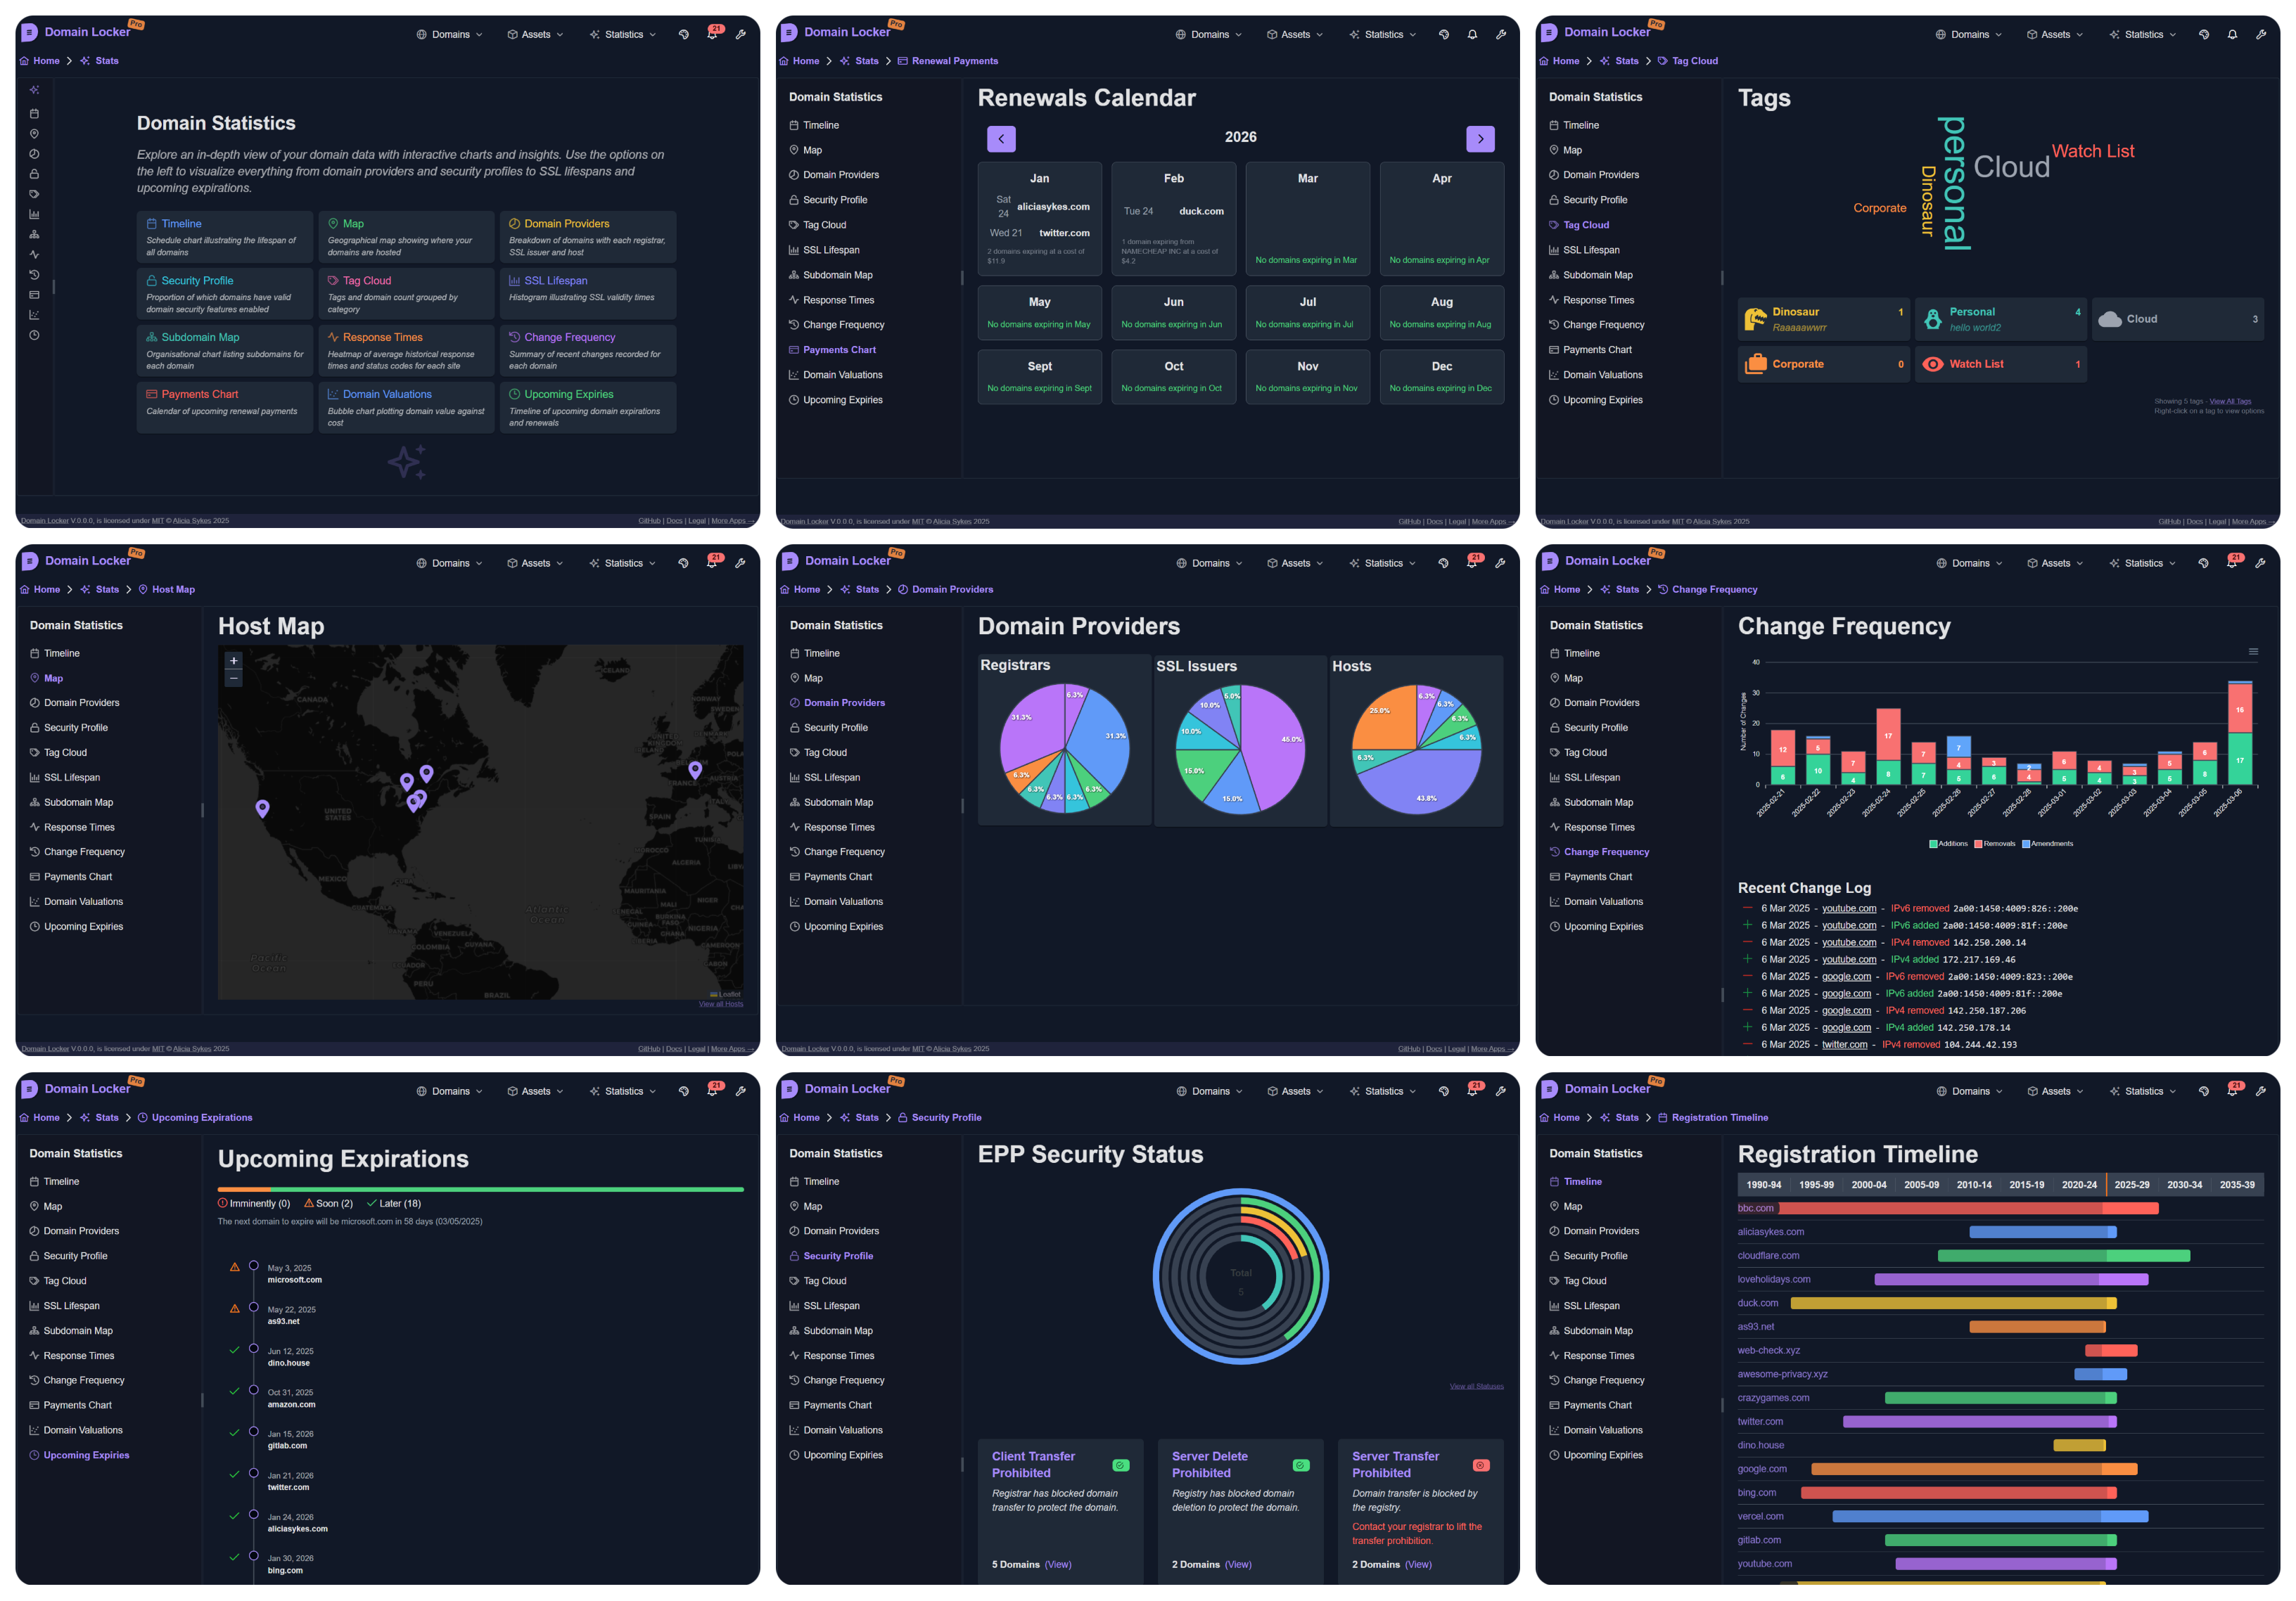Viewport: 2296px width, 1601px height.
Task: Zoom out on the Host Map
Action: 233,679
